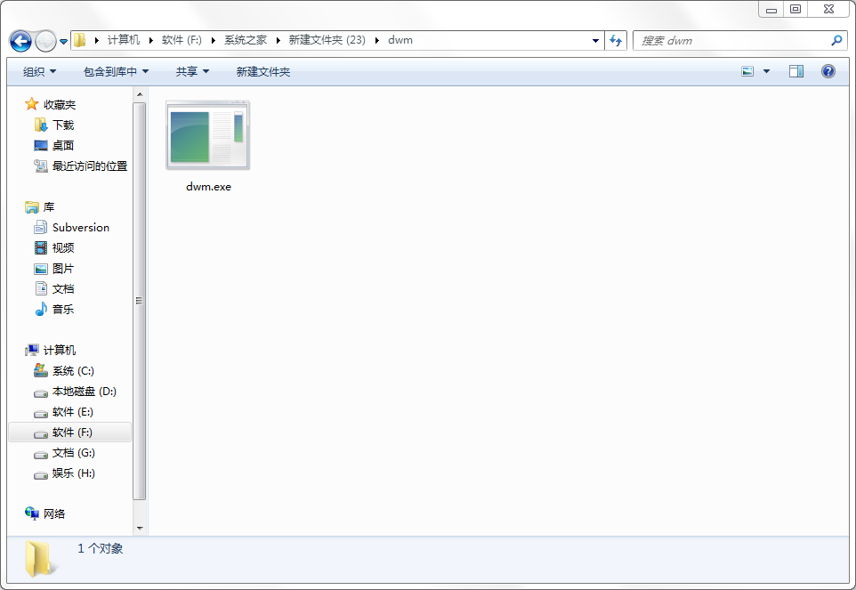856x590 pixels.
Task: Click the navigation pane scroll down arrow
Action: pyautogui.click(x=140, y=528)
